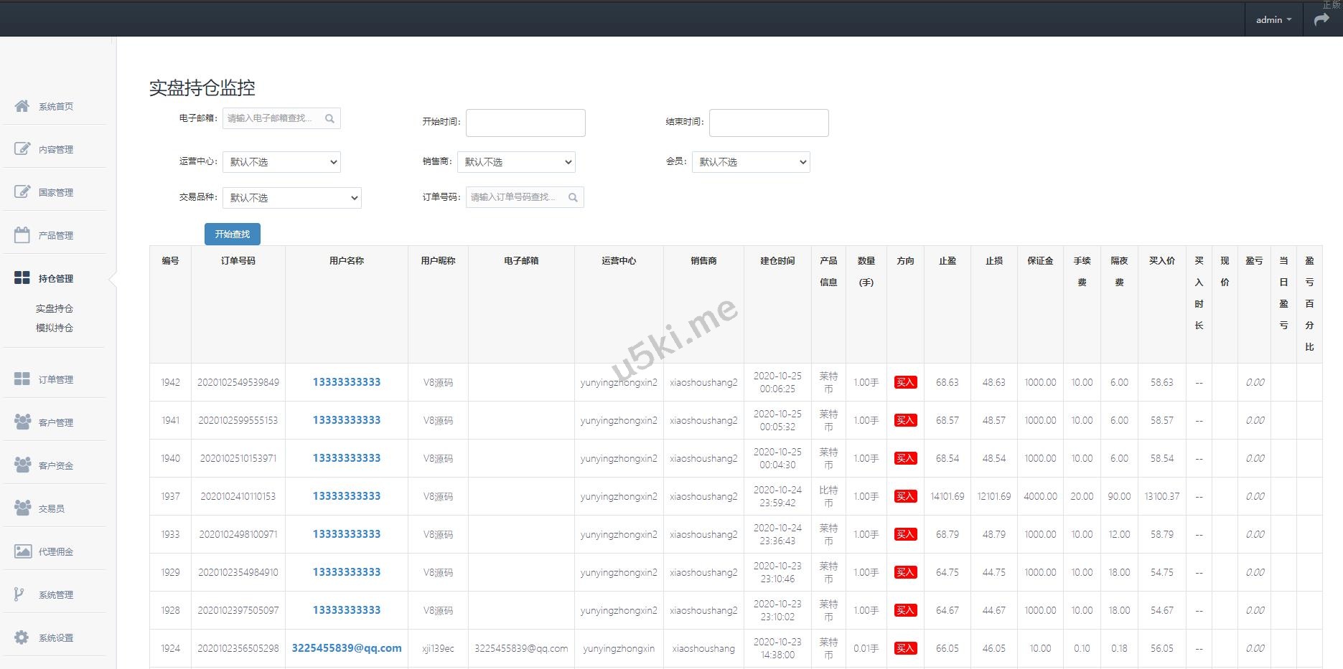Click the share arrow icon in top bar
Screen dimensions: 1343x669
[1321, 20]
